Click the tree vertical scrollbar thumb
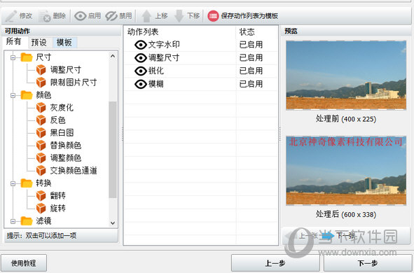This screenshot has height=273, width=414. pyautogui.click(x=113, y=150)
